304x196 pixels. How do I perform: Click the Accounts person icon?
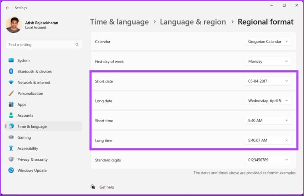coord(11,115)
